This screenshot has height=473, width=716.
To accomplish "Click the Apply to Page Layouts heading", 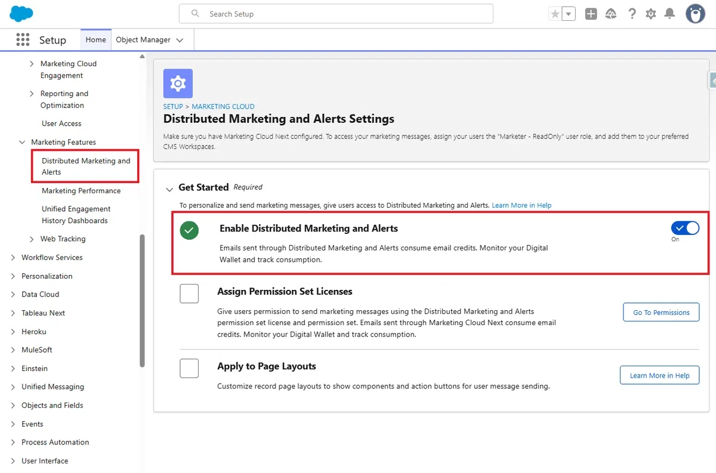I will (267, 366).
